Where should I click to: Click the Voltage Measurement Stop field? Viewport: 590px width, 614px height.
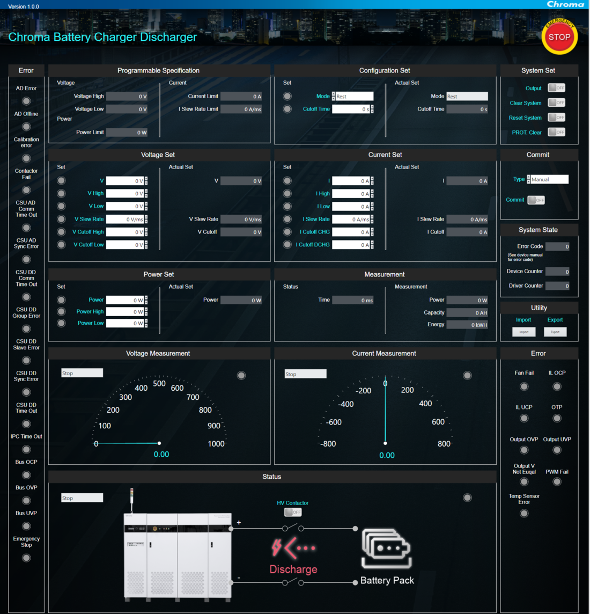point(82,373)
